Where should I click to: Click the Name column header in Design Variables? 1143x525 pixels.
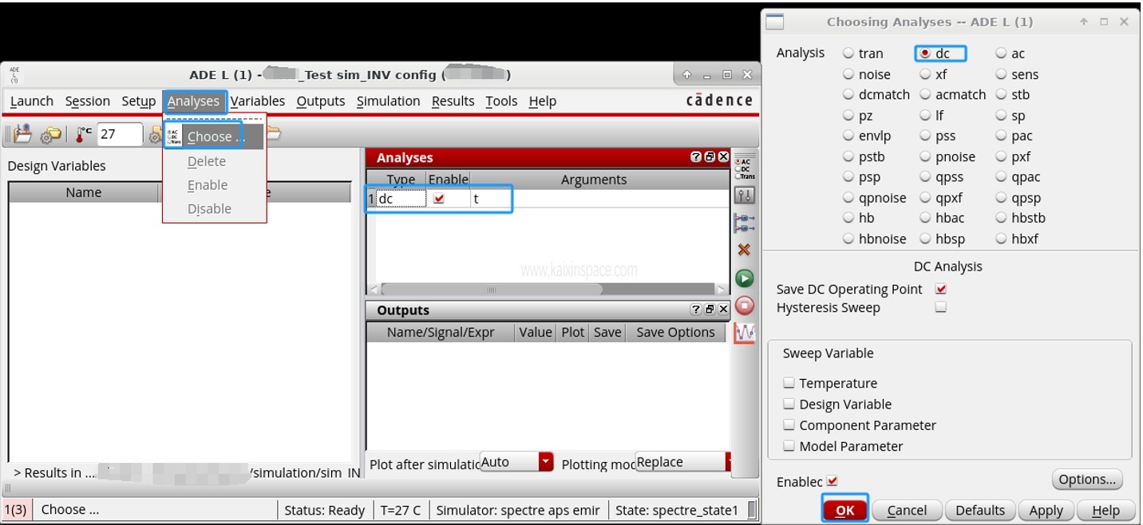coord(84,192)
